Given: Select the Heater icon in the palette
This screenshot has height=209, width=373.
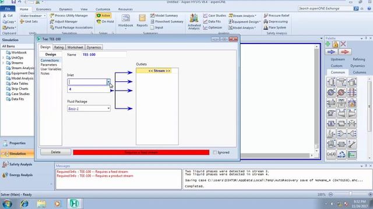Looking at the screenshot, I should click(342, 92).
